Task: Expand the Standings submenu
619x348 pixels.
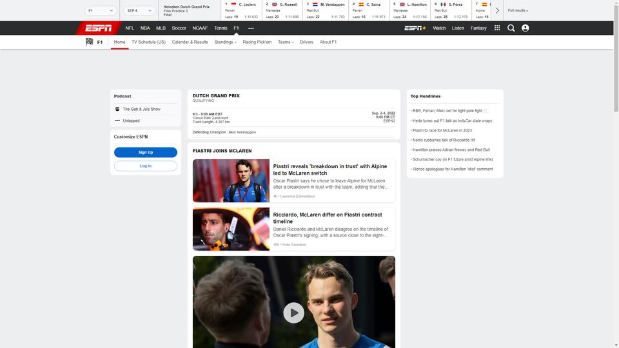Action: [225, 43]
